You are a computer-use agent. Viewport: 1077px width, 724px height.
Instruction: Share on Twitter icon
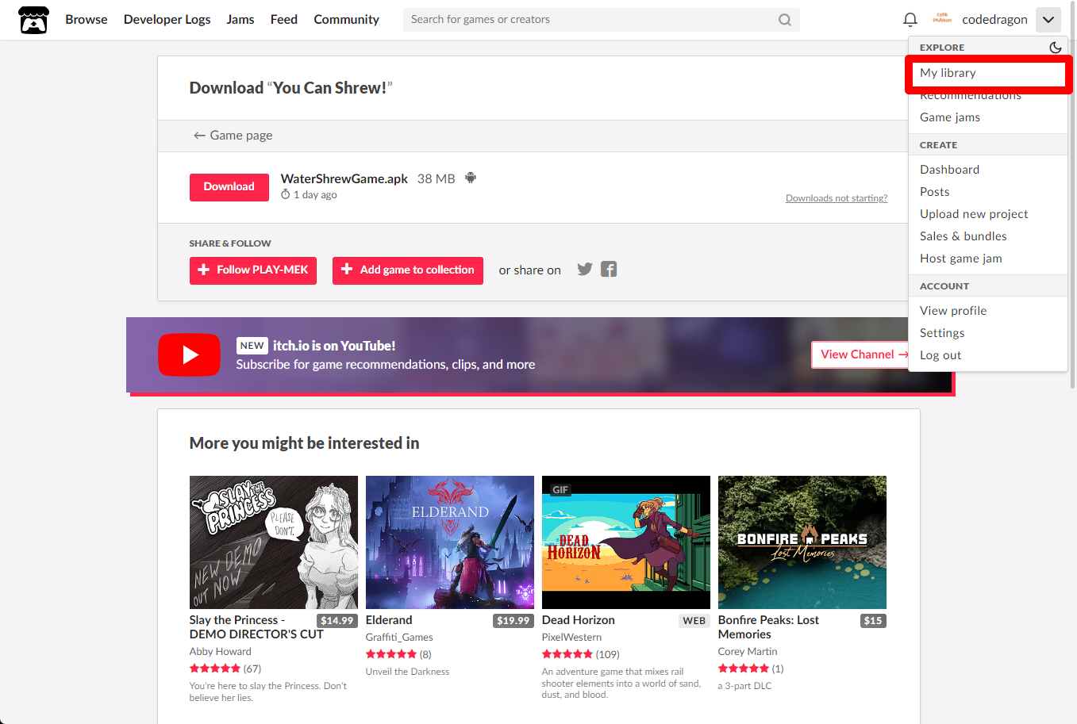[585, 269]
